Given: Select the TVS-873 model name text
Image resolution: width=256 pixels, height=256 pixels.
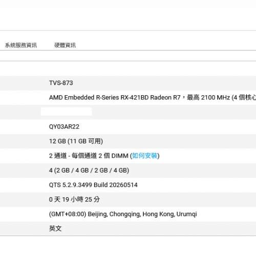Looking at the screenshot, I should click(61, 83).
